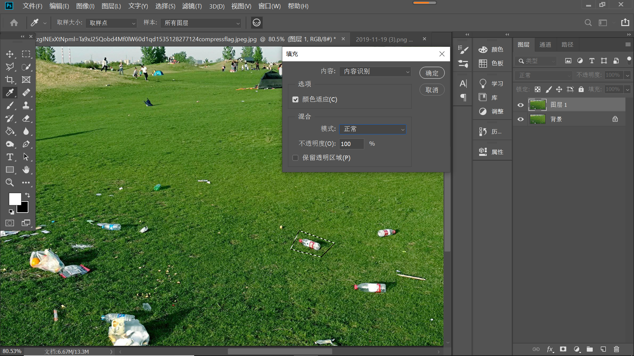634x356 pixels.
Task: Delete layer using trash icon
Action: [616, 349]
